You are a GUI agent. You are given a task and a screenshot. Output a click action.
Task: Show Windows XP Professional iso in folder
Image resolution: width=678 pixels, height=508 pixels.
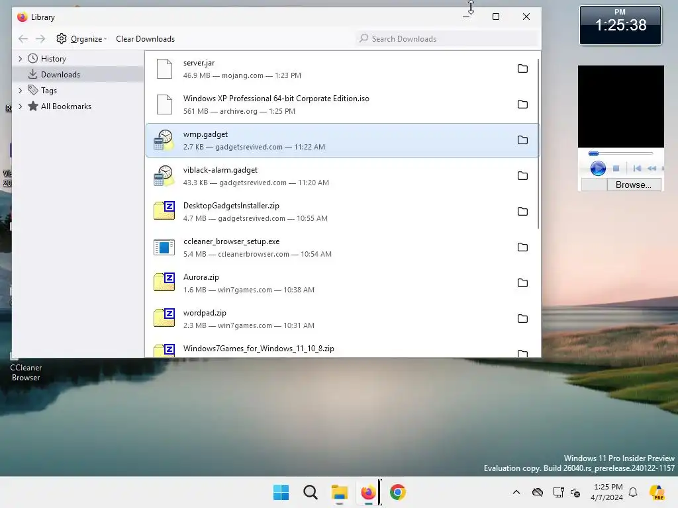pos(522,105)
